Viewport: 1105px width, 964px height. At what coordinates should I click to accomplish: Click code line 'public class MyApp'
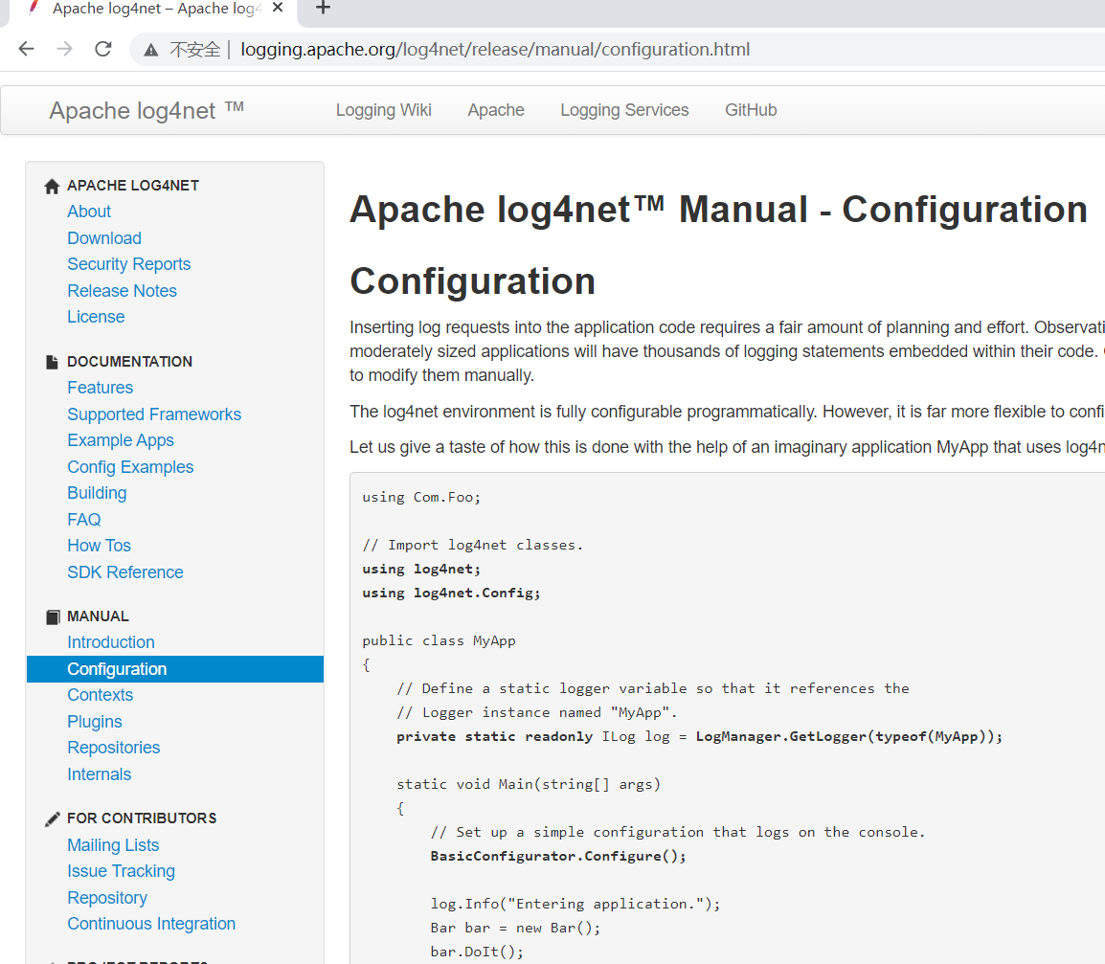pyautogui.click(x=440, y=641)
